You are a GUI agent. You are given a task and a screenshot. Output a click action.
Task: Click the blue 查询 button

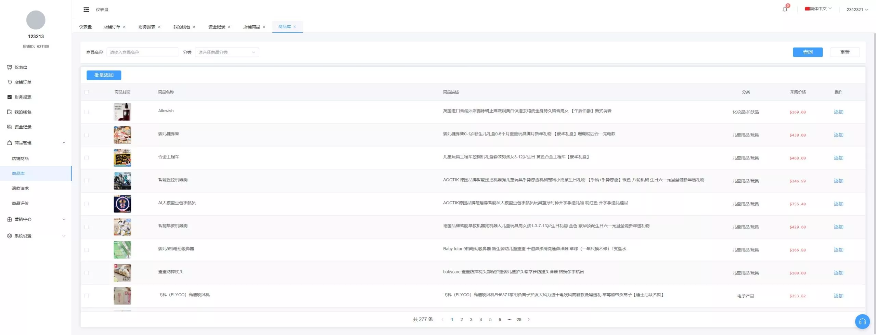[808, 52]
